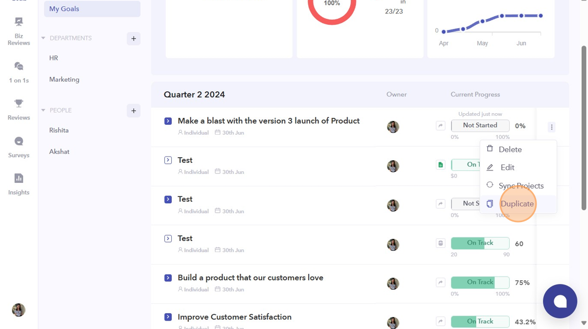Open Biz Reviews from the sidebar
Screen dimensions: 588x329
19,31
